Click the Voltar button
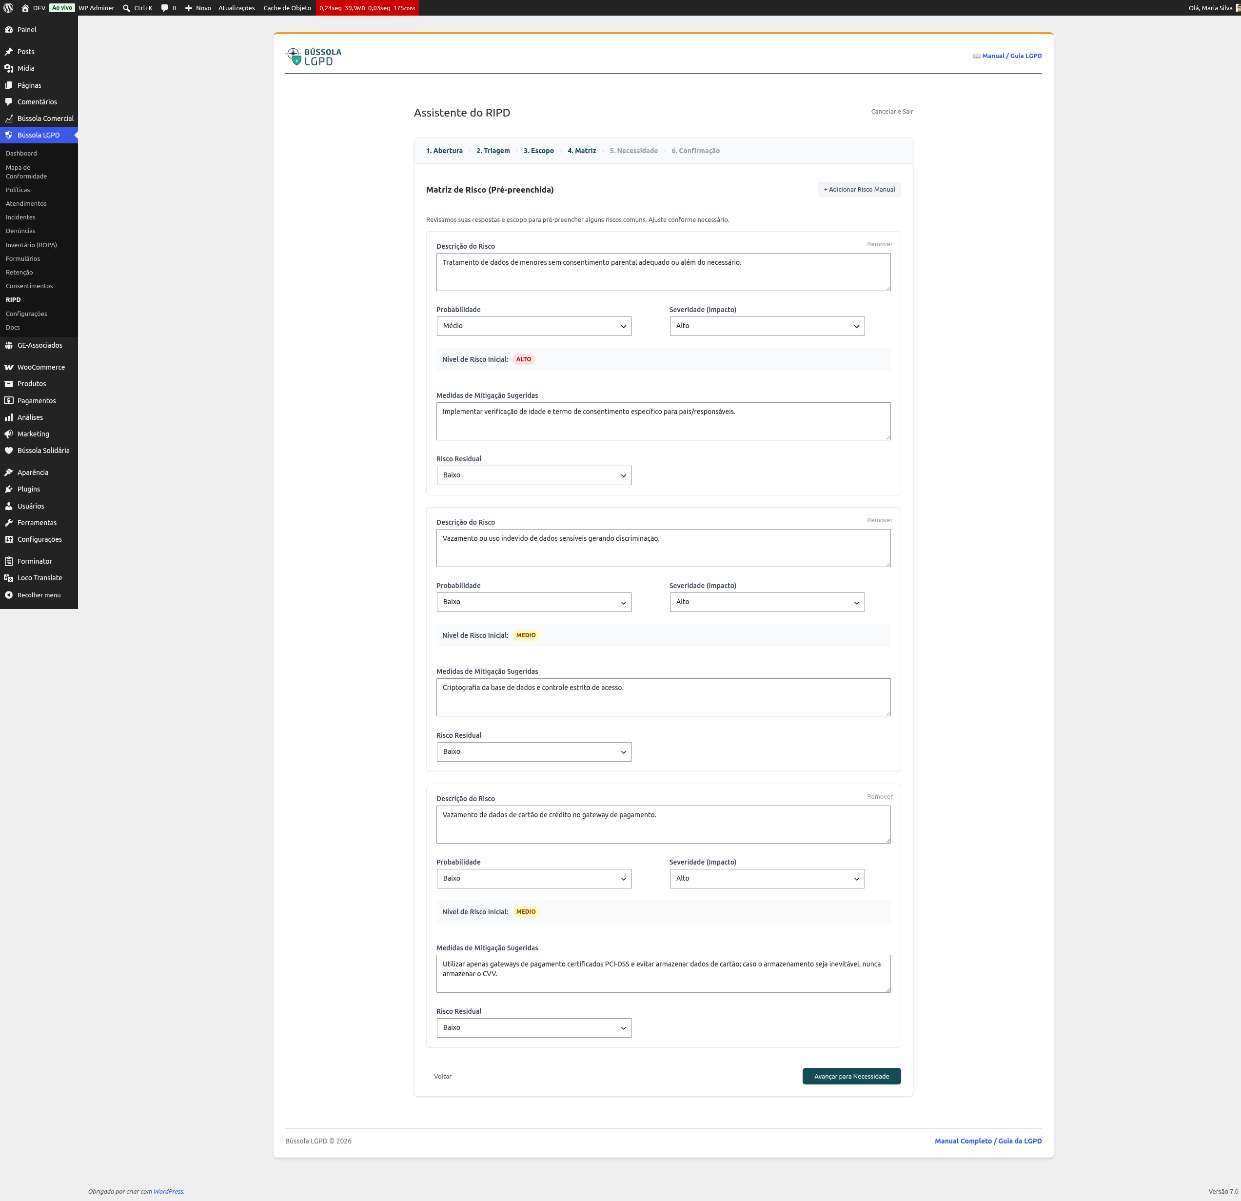The image size is (1241, 1201). (x=443, y=1076)
